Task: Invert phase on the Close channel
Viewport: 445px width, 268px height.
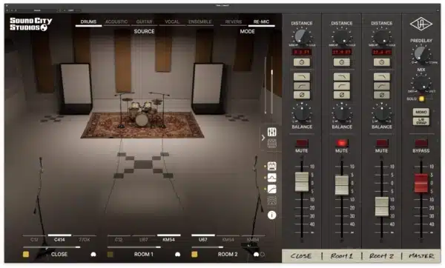Action: (302, 95)
